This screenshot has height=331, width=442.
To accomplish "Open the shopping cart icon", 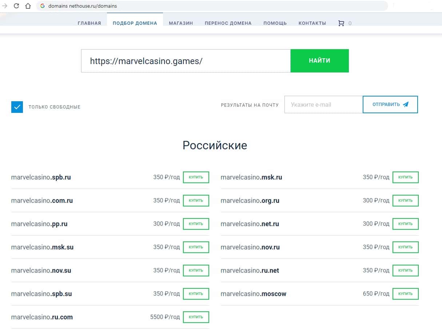I will click(341, 23).
